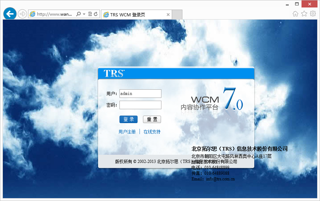Close the TRS WCM 登录页 tab
This screenshot has width=320, height=201.
click(168, 15)
